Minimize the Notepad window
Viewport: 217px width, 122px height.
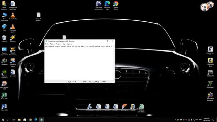click(102, 41)
